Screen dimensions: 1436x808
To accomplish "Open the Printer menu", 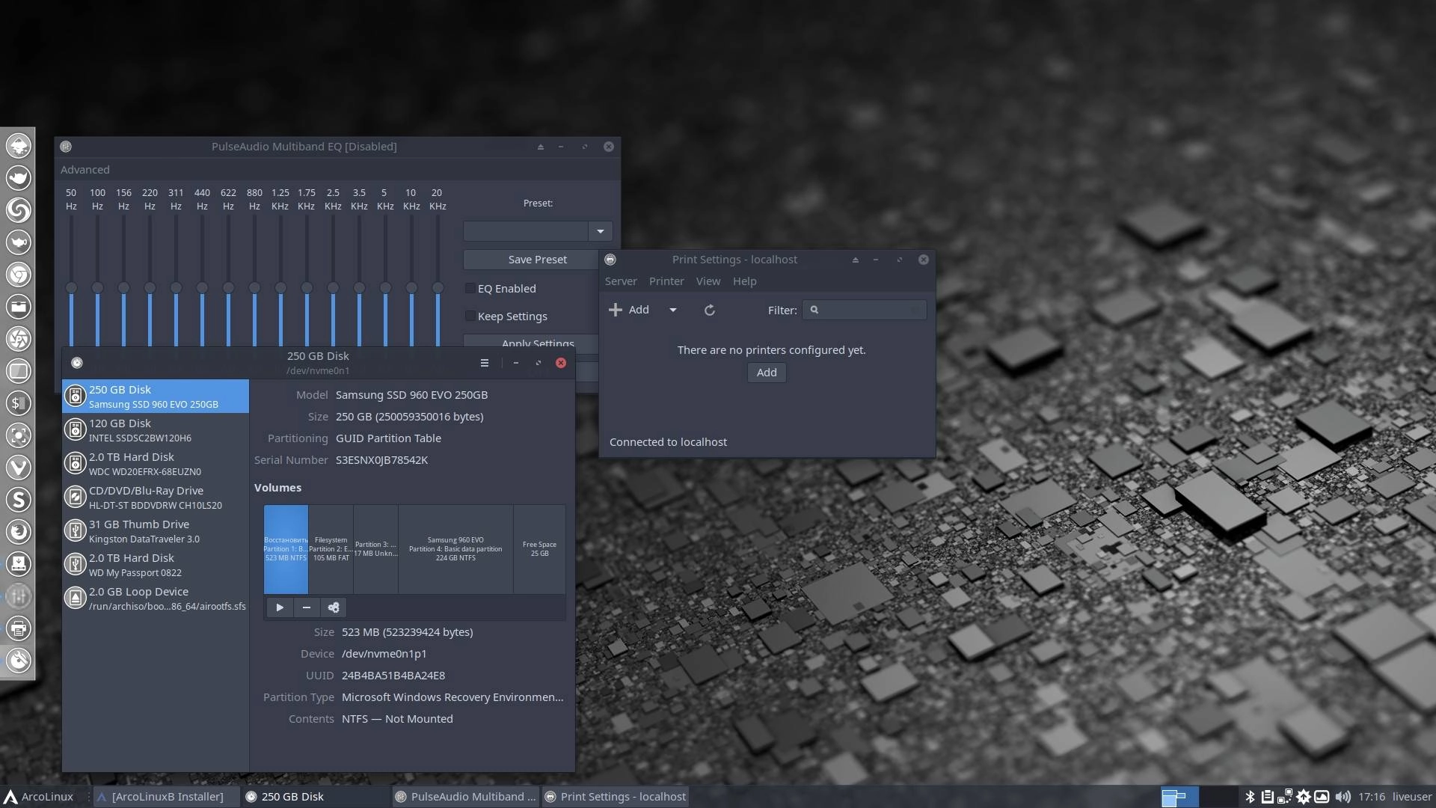I will tap(666, 281).
